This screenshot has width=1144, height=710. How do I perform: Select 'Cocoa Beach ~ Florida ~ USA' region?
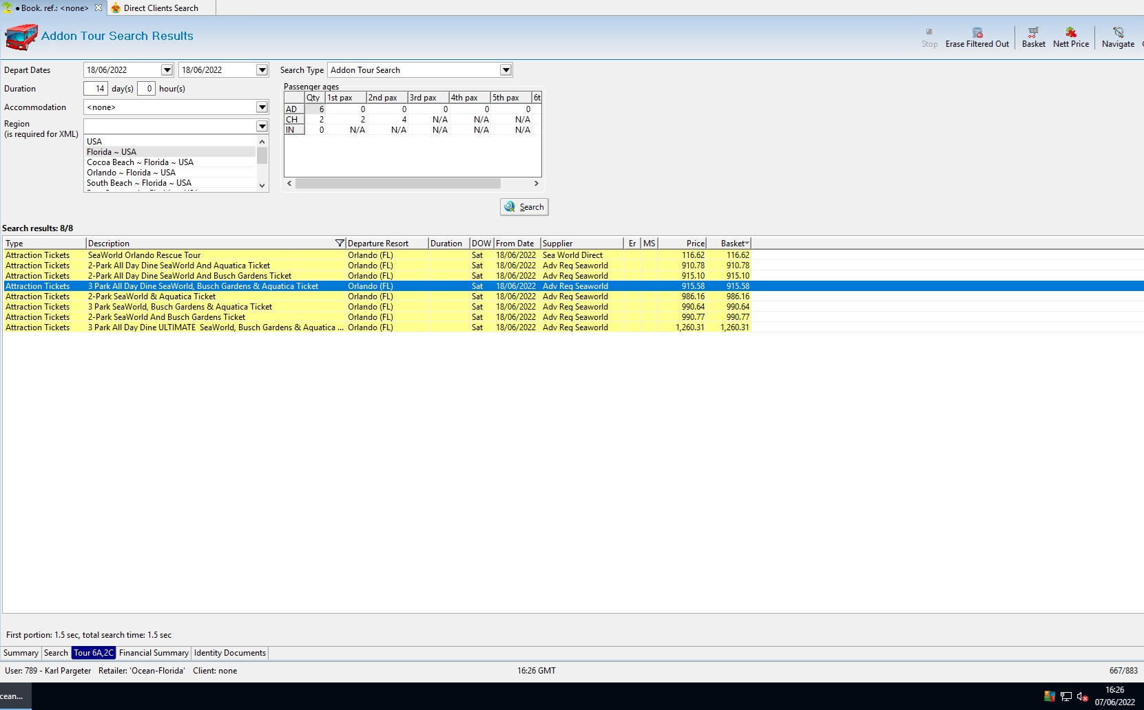[x=170, y=162]
